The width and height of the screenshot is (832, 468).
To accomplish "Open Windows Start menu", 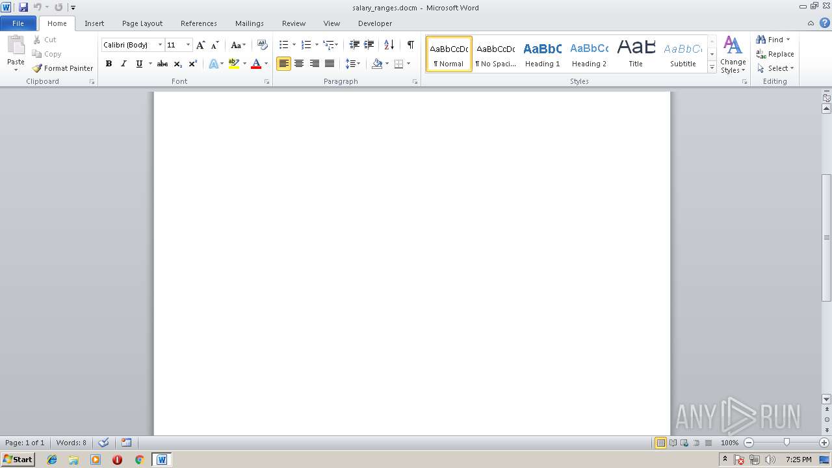I will pos(18,460).
